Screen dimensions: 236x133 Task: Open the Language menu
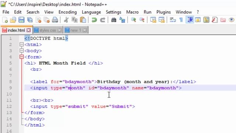pyautogui.click(x=91, y=12)
